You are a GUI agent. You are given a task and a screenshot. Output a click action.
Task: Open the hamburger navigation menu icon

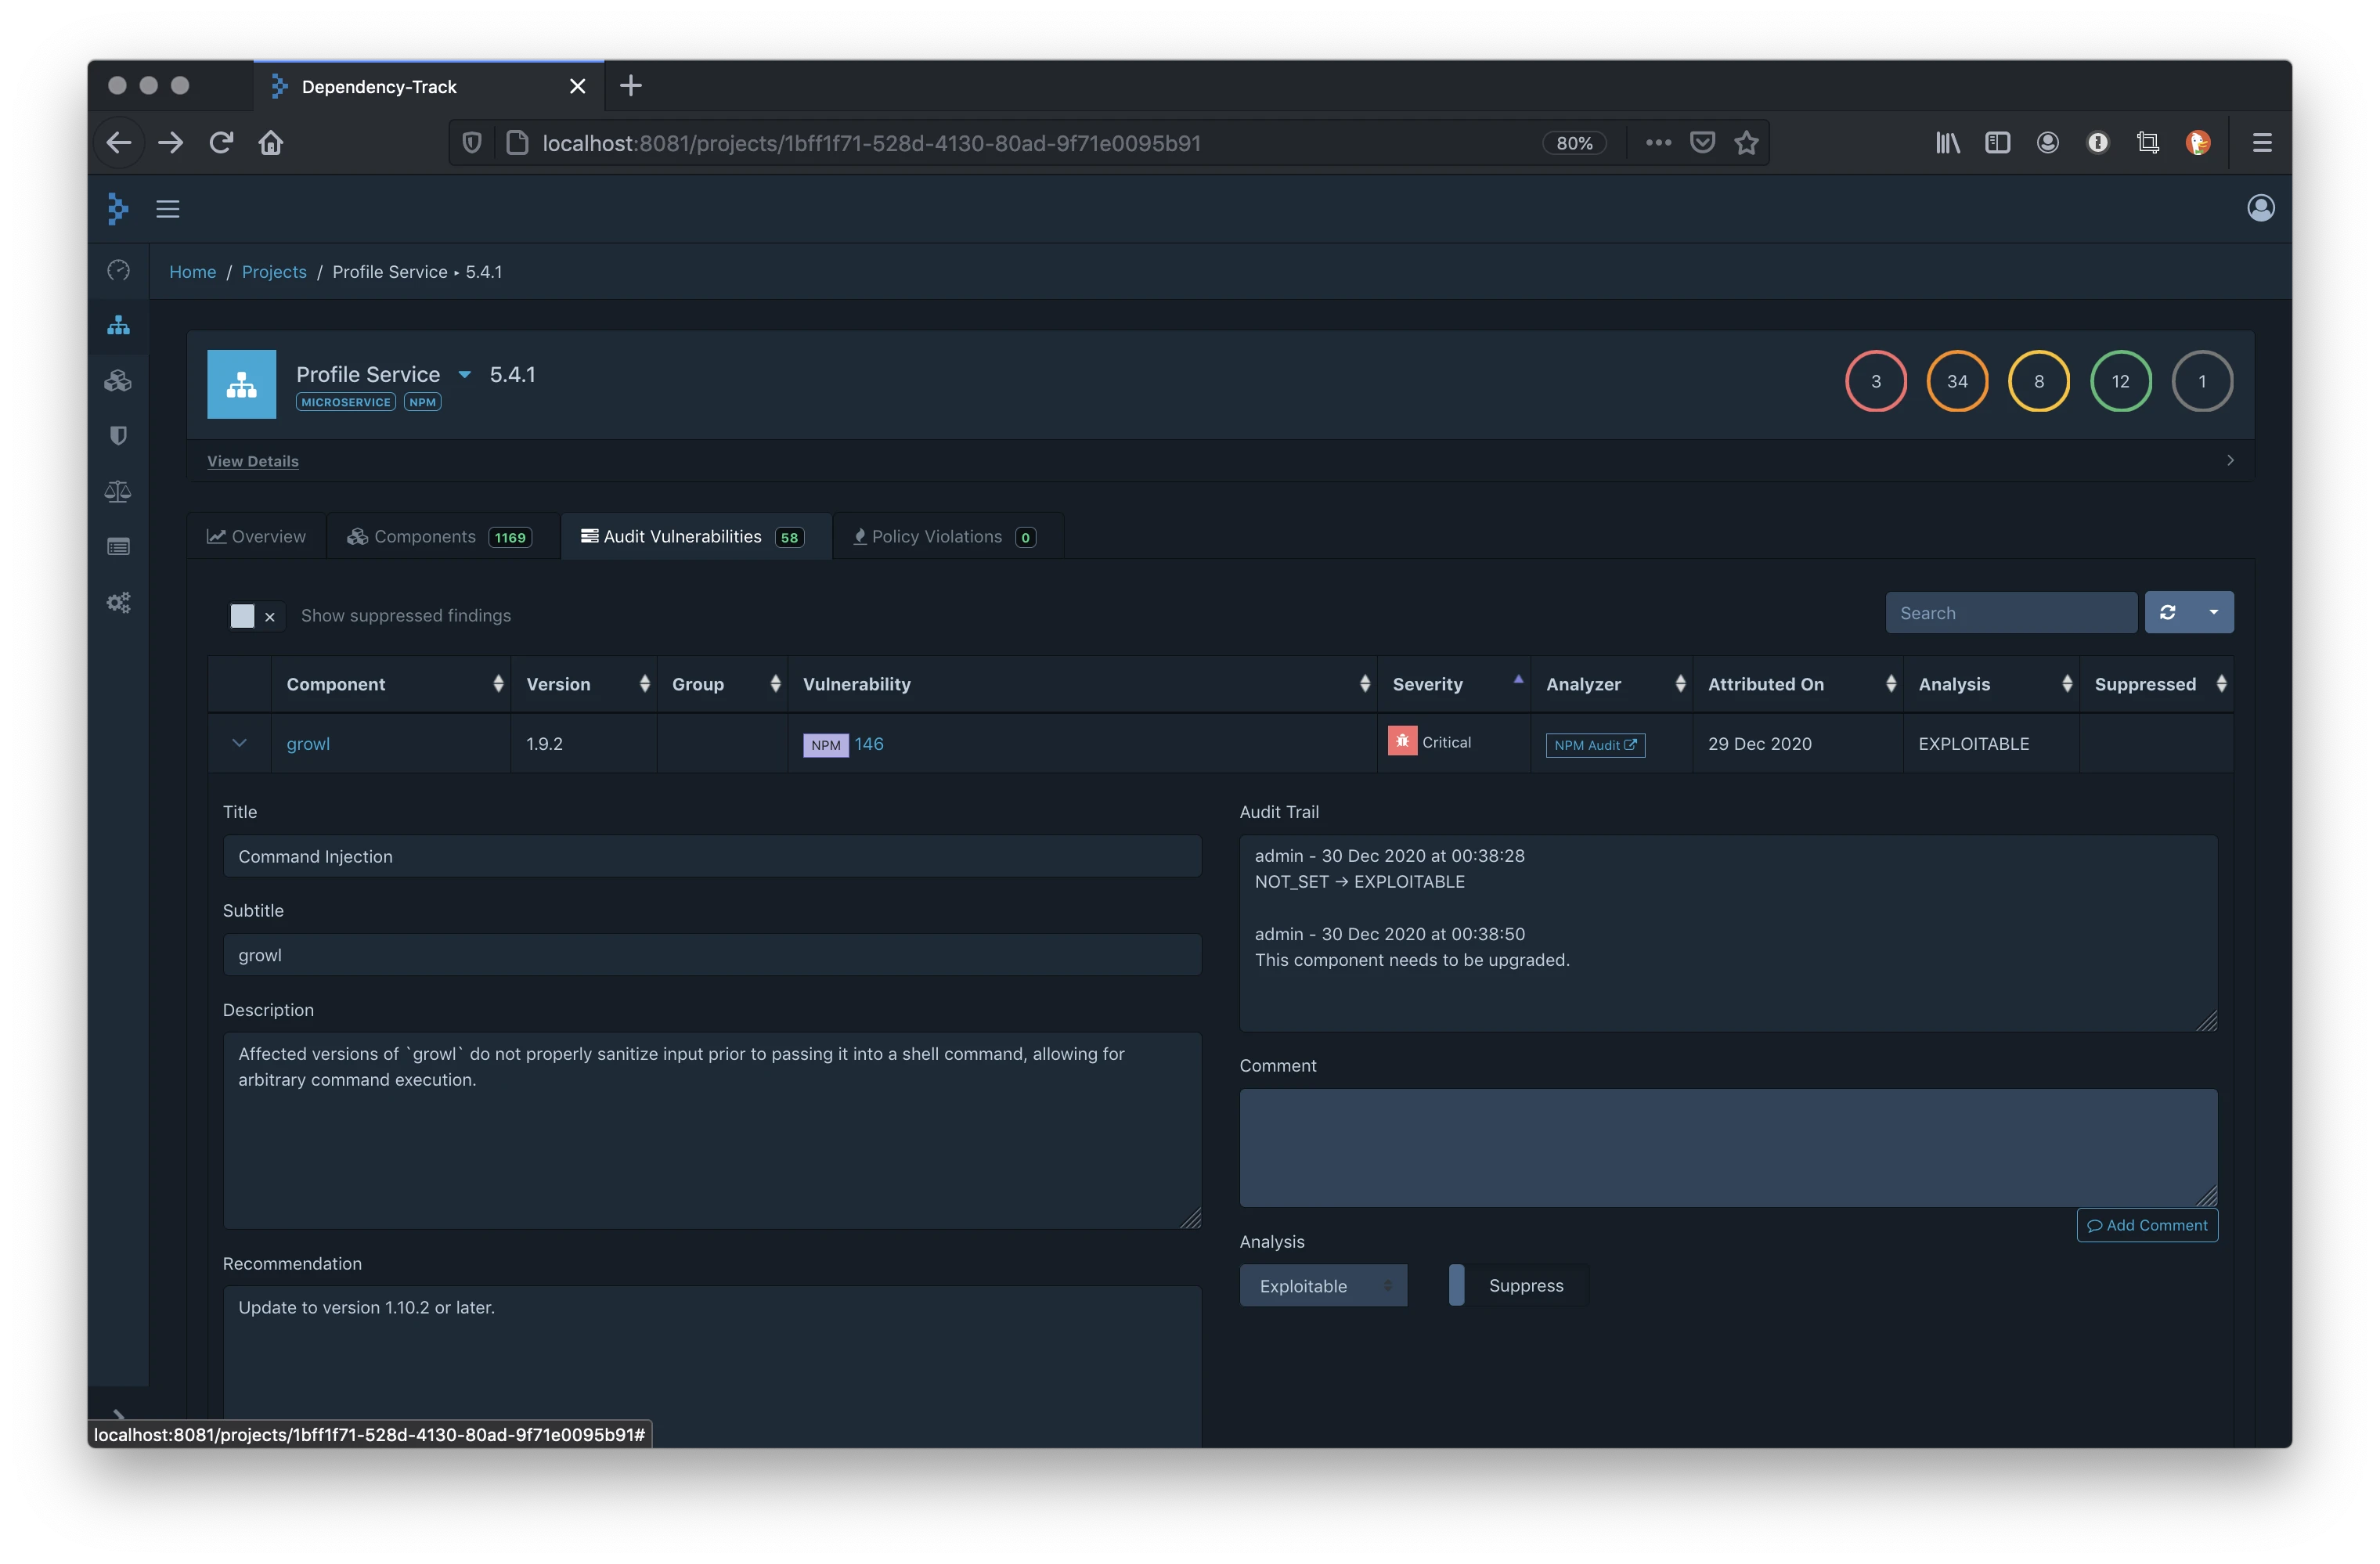(x=167, y=208)
